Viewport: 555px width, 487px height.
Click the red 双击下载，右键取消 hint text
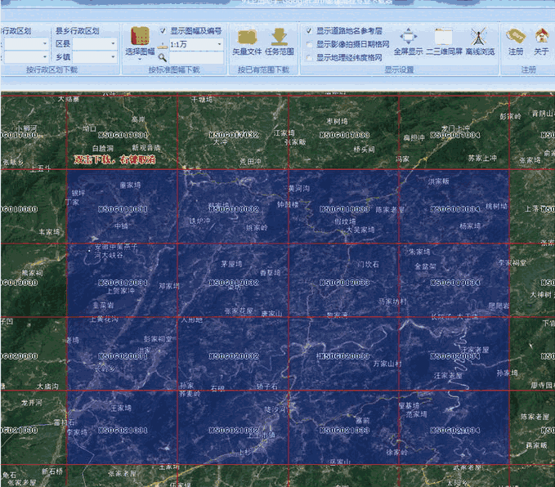click(114, 159)
